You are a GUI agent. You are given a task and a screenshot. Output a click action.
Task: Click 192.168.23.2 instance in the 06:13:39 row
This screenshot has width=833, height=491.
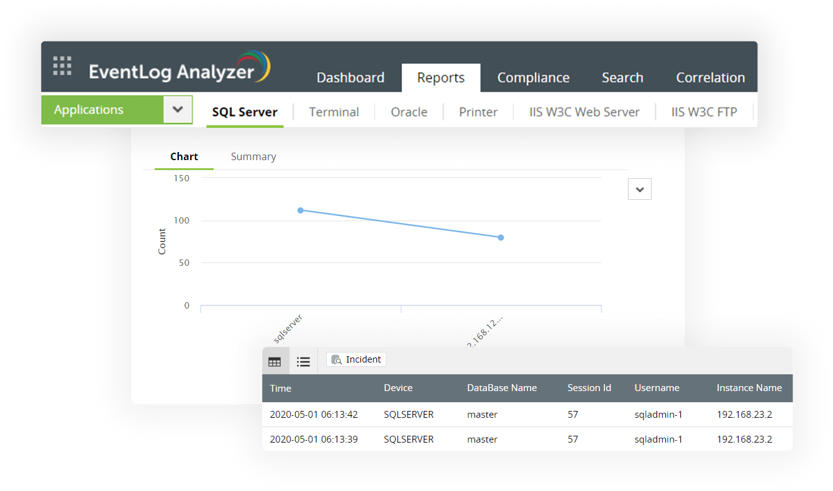[x=745, y=439]
